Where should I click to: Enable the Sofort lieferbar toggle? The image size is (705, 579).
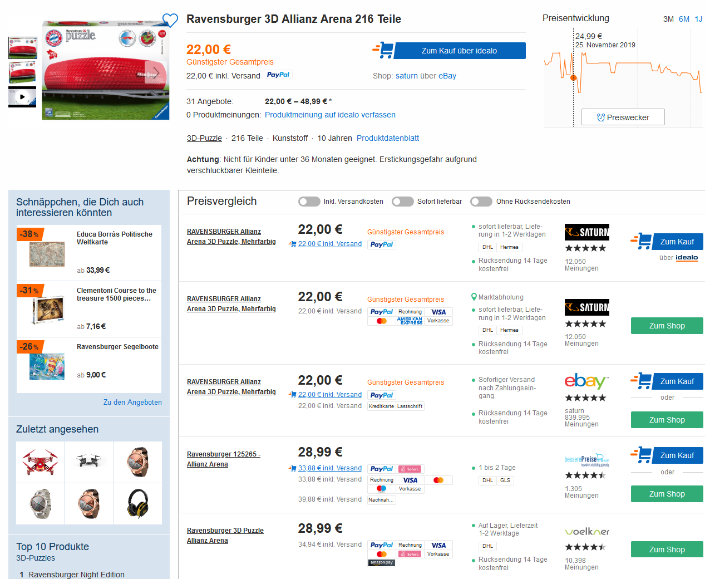403,202
